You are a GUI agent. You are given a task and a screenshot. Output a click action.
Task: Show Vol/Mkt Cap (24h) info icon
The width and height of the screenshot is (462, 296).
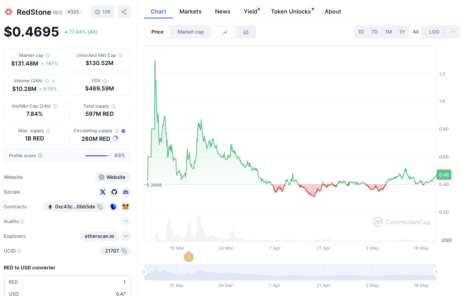pyautogui.click(x=55, y=106)
